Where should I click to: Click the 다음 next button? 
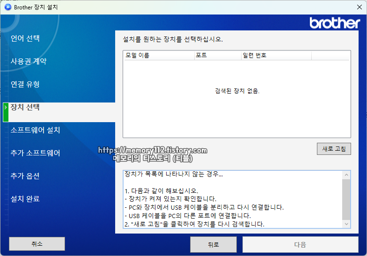(301, 244)
